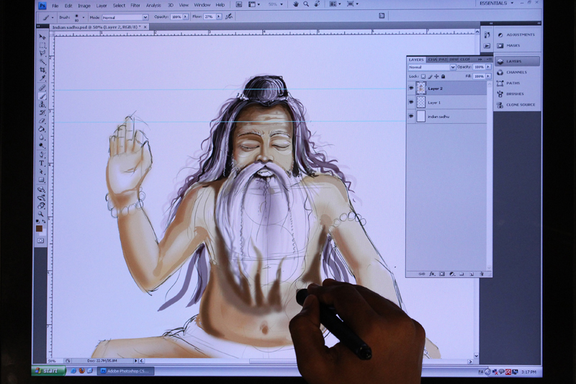The image size is (576, 384).
Task: Click the Channels panel icon
Action: coord(515,72)
